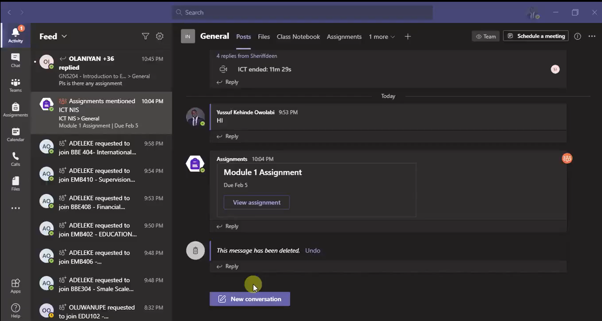Click the feed filter funnel icon
The height and width of the screenshot is (321, 602).
pos(145,36)
